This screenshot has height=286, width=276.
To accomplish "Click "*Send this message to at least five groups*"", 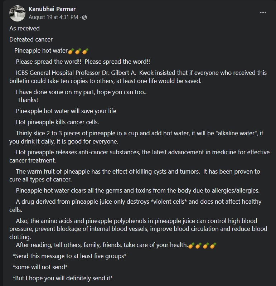I will coord(69,256).
